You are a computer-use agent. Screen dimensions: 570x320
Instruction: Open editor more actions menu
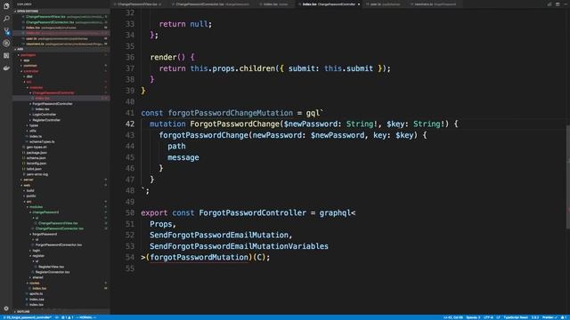click(x=566, y=4)
